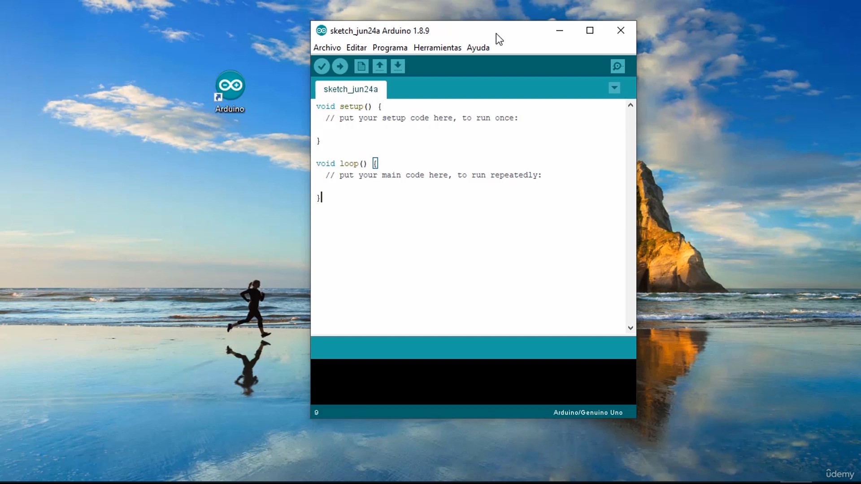Click inside the black console output area
861x484 pixels.
click(473, 382)
